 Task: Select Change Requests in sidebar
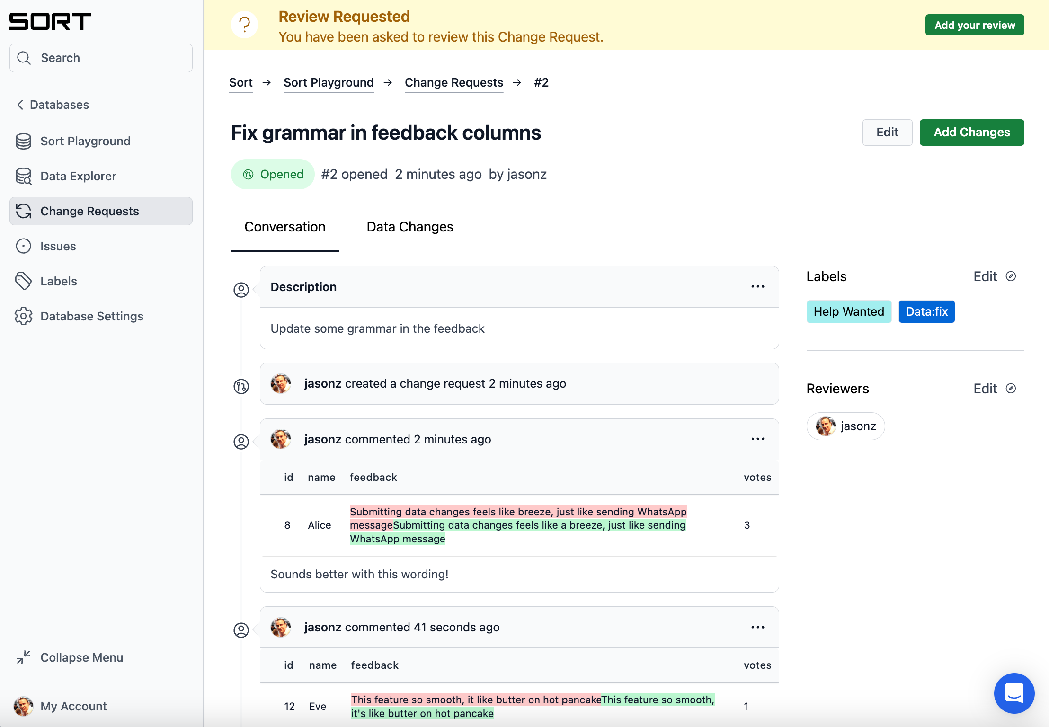click(101, 211)
